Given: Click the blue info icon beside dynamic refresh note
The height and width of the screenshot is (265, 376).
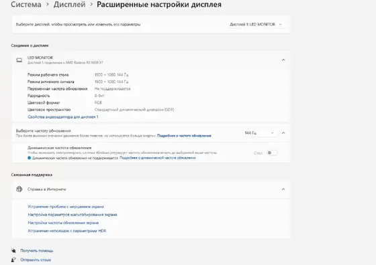Looking at the screenshot, I should [30, 158].
